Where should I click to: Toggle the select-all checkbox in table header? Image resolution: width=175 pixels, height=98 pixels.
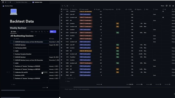[62, 9]
